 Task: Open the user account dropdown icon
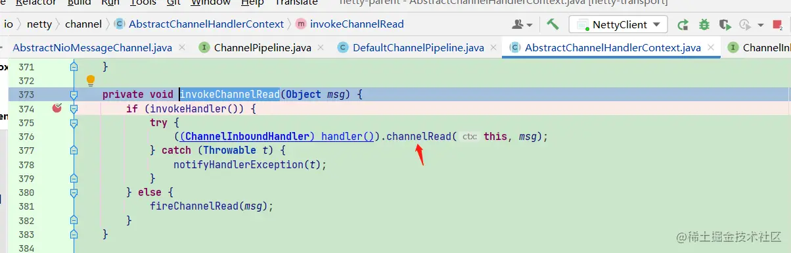(522, 24)
